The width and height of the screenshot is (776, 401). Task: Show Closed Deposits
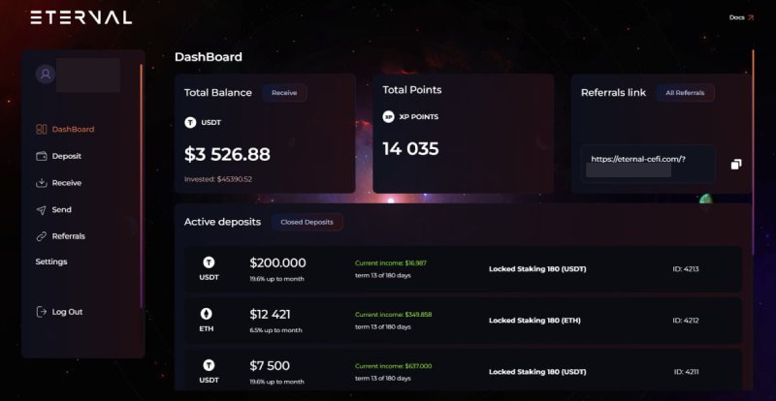[x=307, y=222]
